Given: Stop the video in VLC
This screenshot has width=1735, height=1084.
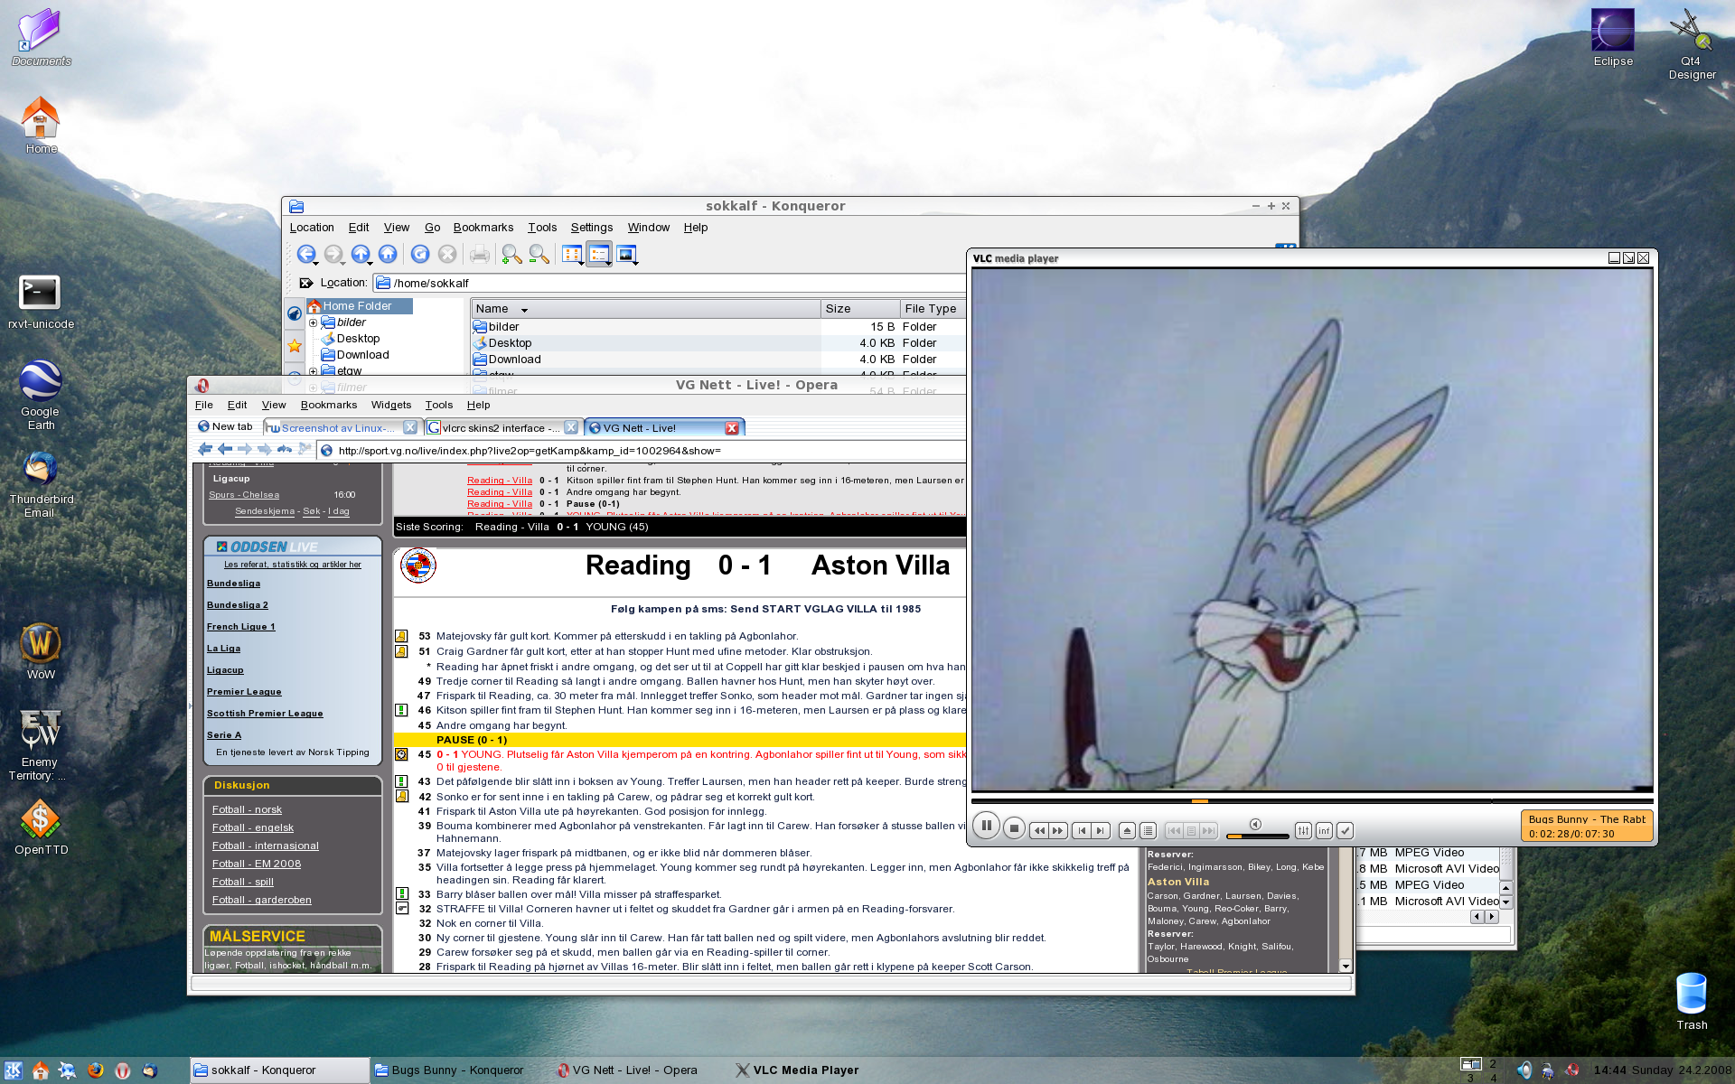Looking at the screenshot, I should click(x=1014, y=827).
